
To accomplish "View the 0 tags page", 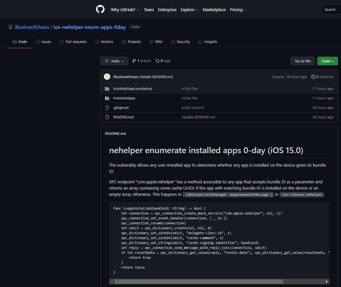I will coord(163,61).
